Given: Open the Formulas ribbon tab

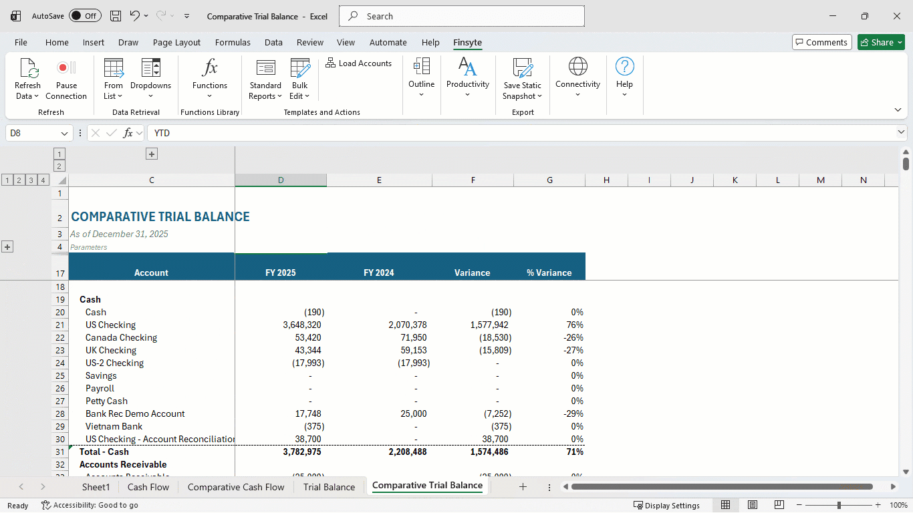Looking at the screenshot, I should click(x=233, y=42).
